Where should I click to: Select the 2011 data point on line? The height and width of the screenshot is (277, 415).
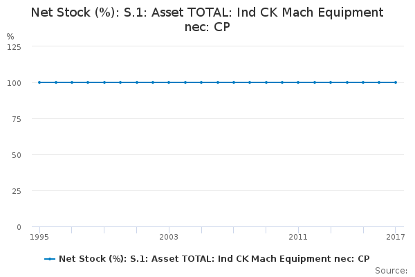[298, 82]
